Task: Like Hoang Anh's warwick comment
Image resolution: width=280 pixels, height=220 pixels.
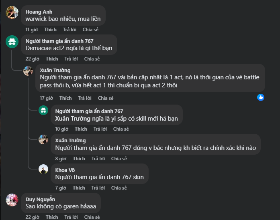Action: point(50,30)
